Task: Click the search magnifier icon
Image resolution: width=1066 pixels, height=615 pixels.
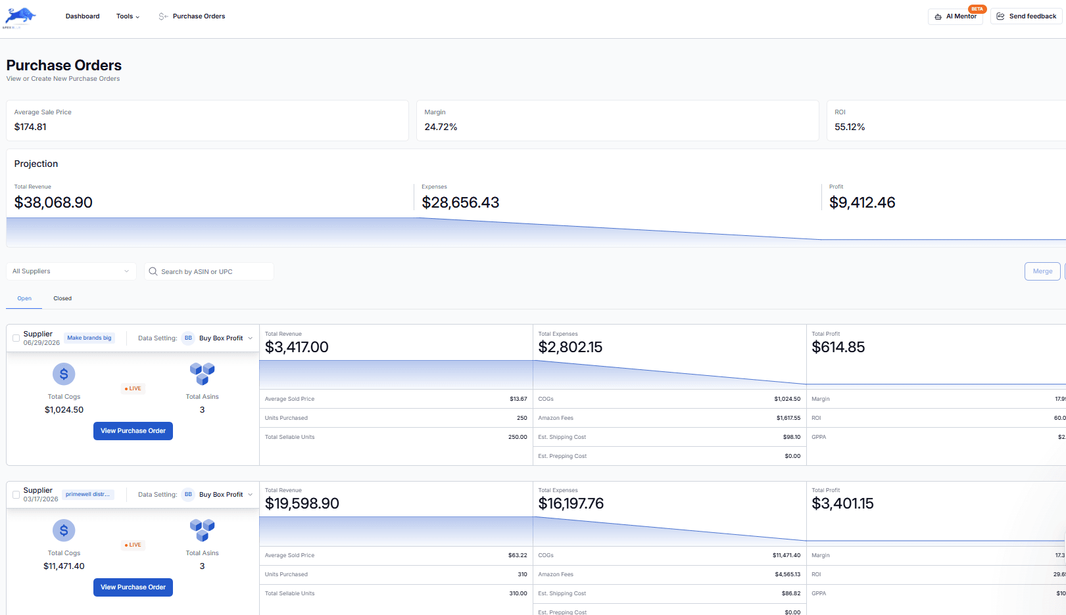Action: (153, 271)
